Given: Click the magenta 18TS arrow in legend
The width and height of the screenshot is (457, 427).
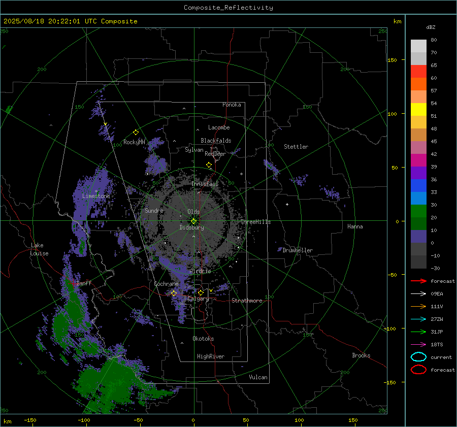Looking at the screenshot, I should pyautogui.click(x=418, y=345).
